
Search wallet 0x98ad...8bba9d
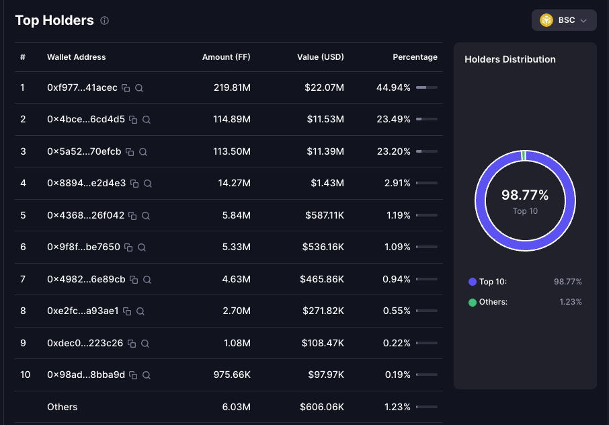(147, 375)
